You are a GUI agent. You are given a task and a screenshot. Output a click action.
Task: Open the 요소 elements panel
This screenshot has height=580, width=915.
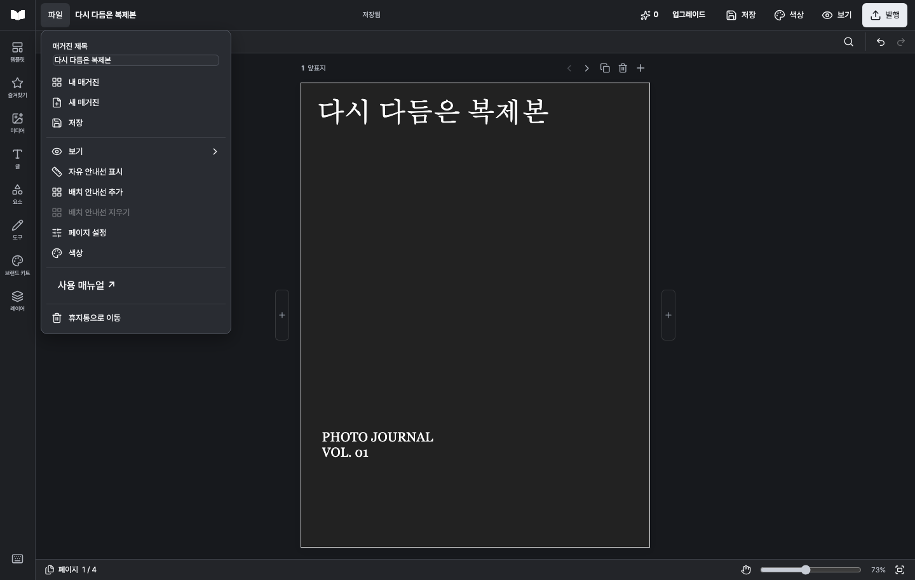[x=17, y=194]
